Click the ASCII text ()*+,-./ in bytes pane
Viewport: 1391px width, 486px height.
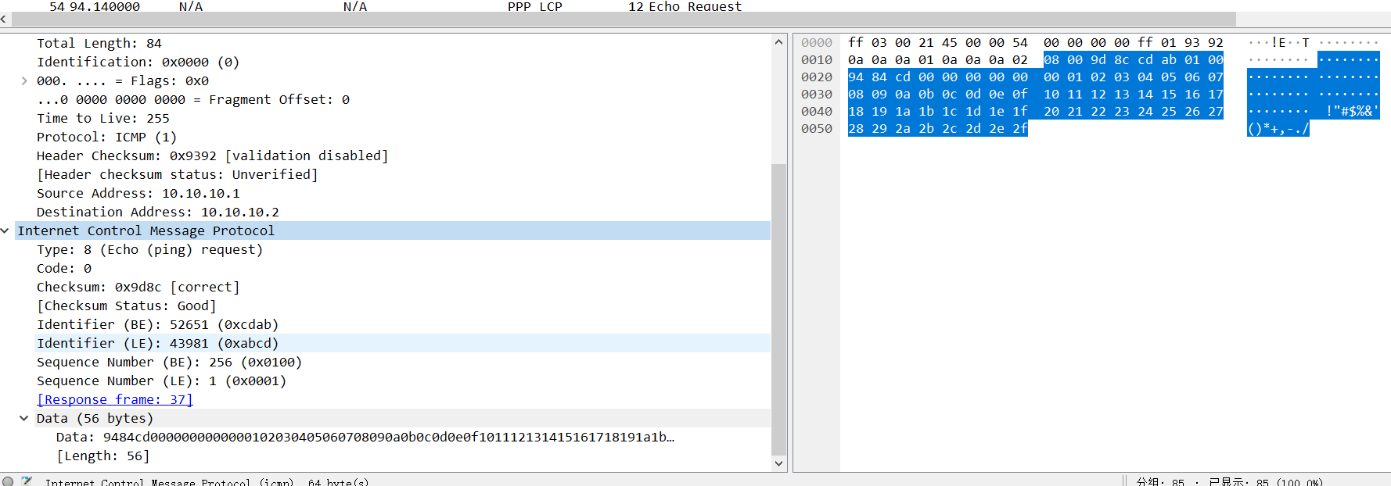pos(1278,129)
